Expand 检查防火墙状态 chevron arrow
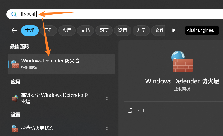Viewport: 223px width, 136px height. coord(107,128)
